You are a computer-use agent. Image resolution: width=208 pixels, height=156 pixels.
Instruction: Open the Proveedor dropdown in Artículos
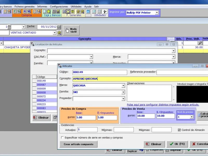click(x=123, y=99)
